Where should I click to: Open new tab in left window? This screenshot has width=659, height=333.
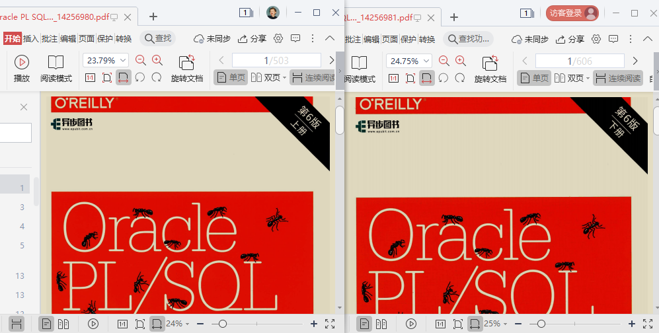coord(153,17)
